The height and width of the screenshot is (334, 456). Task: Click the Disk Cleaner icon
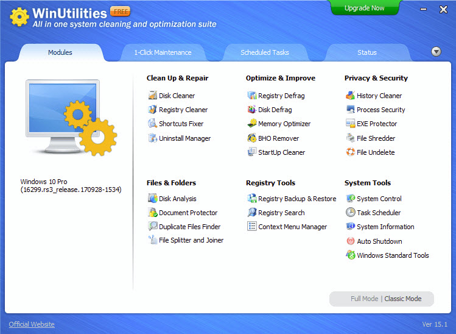[x=153, y=95]
